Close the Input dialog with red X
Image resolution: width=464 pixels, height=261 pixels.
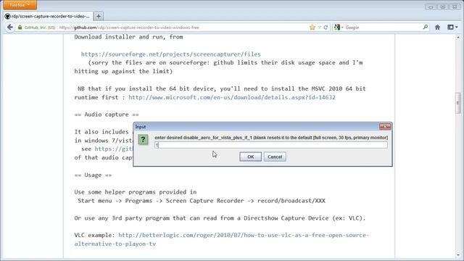click(385, 127)
